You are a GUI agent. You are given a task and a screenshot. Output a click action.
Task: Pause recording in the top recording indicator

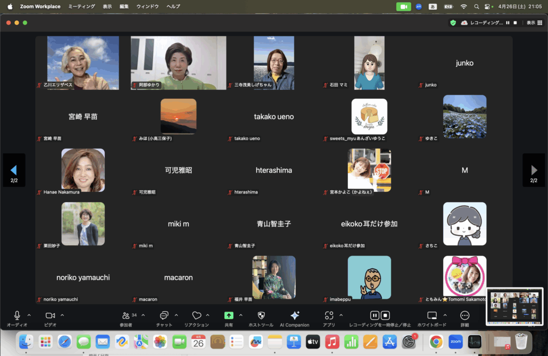click(x=507, y=22)
